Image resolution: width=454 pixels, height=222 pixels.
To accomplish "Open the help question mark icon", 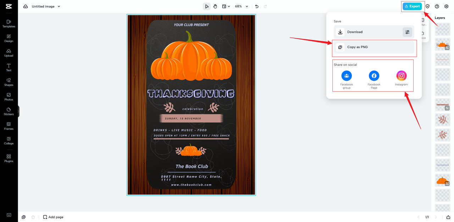I will [x=437, y=6].
